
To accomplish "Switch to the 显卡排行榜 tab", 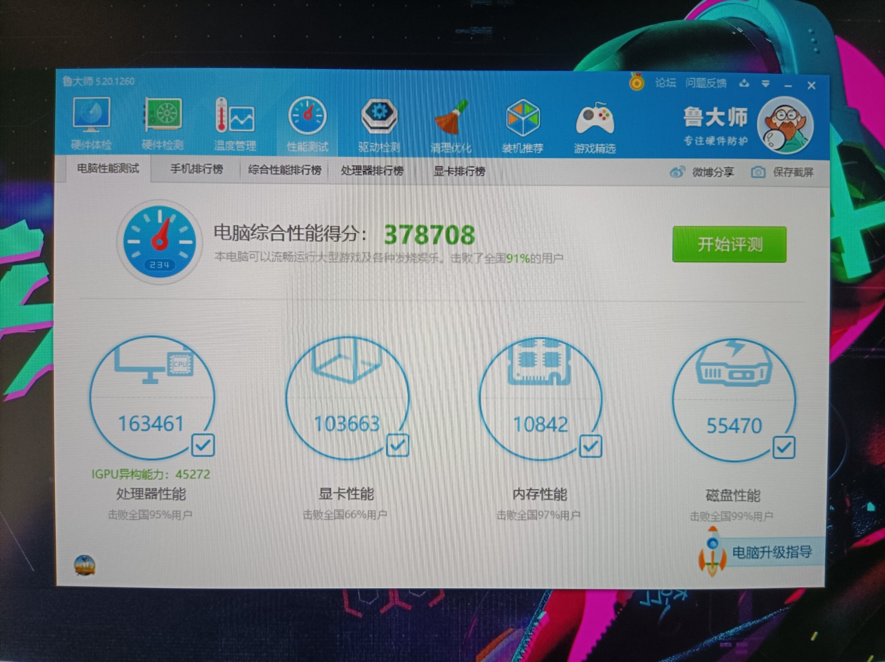I will click(x=459, y=171).
